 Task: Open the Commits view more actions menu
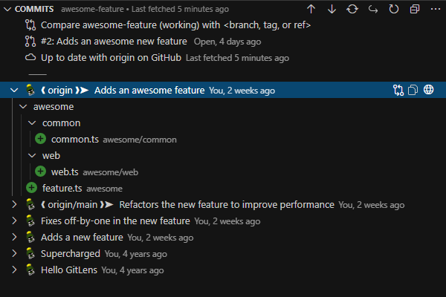435,9
